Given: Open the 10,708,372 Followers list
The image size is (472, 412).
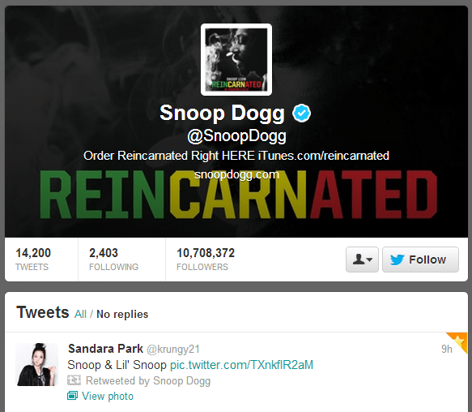Looking at the screenshot, I should 206,259.
